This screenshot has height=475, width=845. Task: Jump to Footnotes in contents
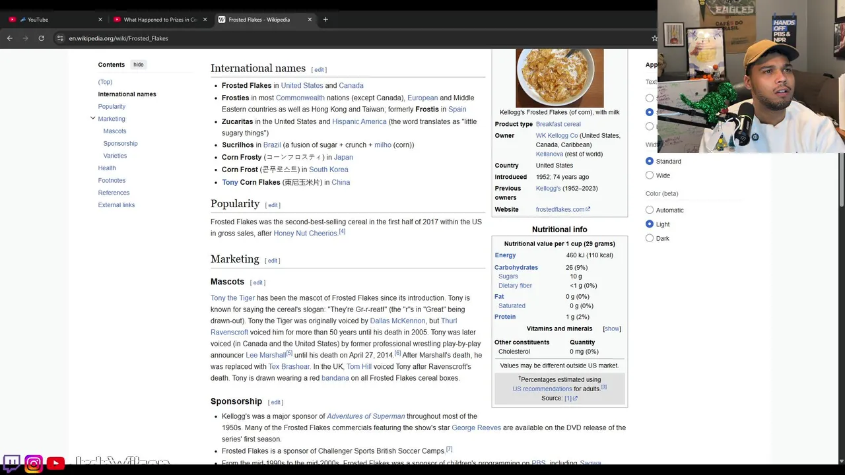112,180
